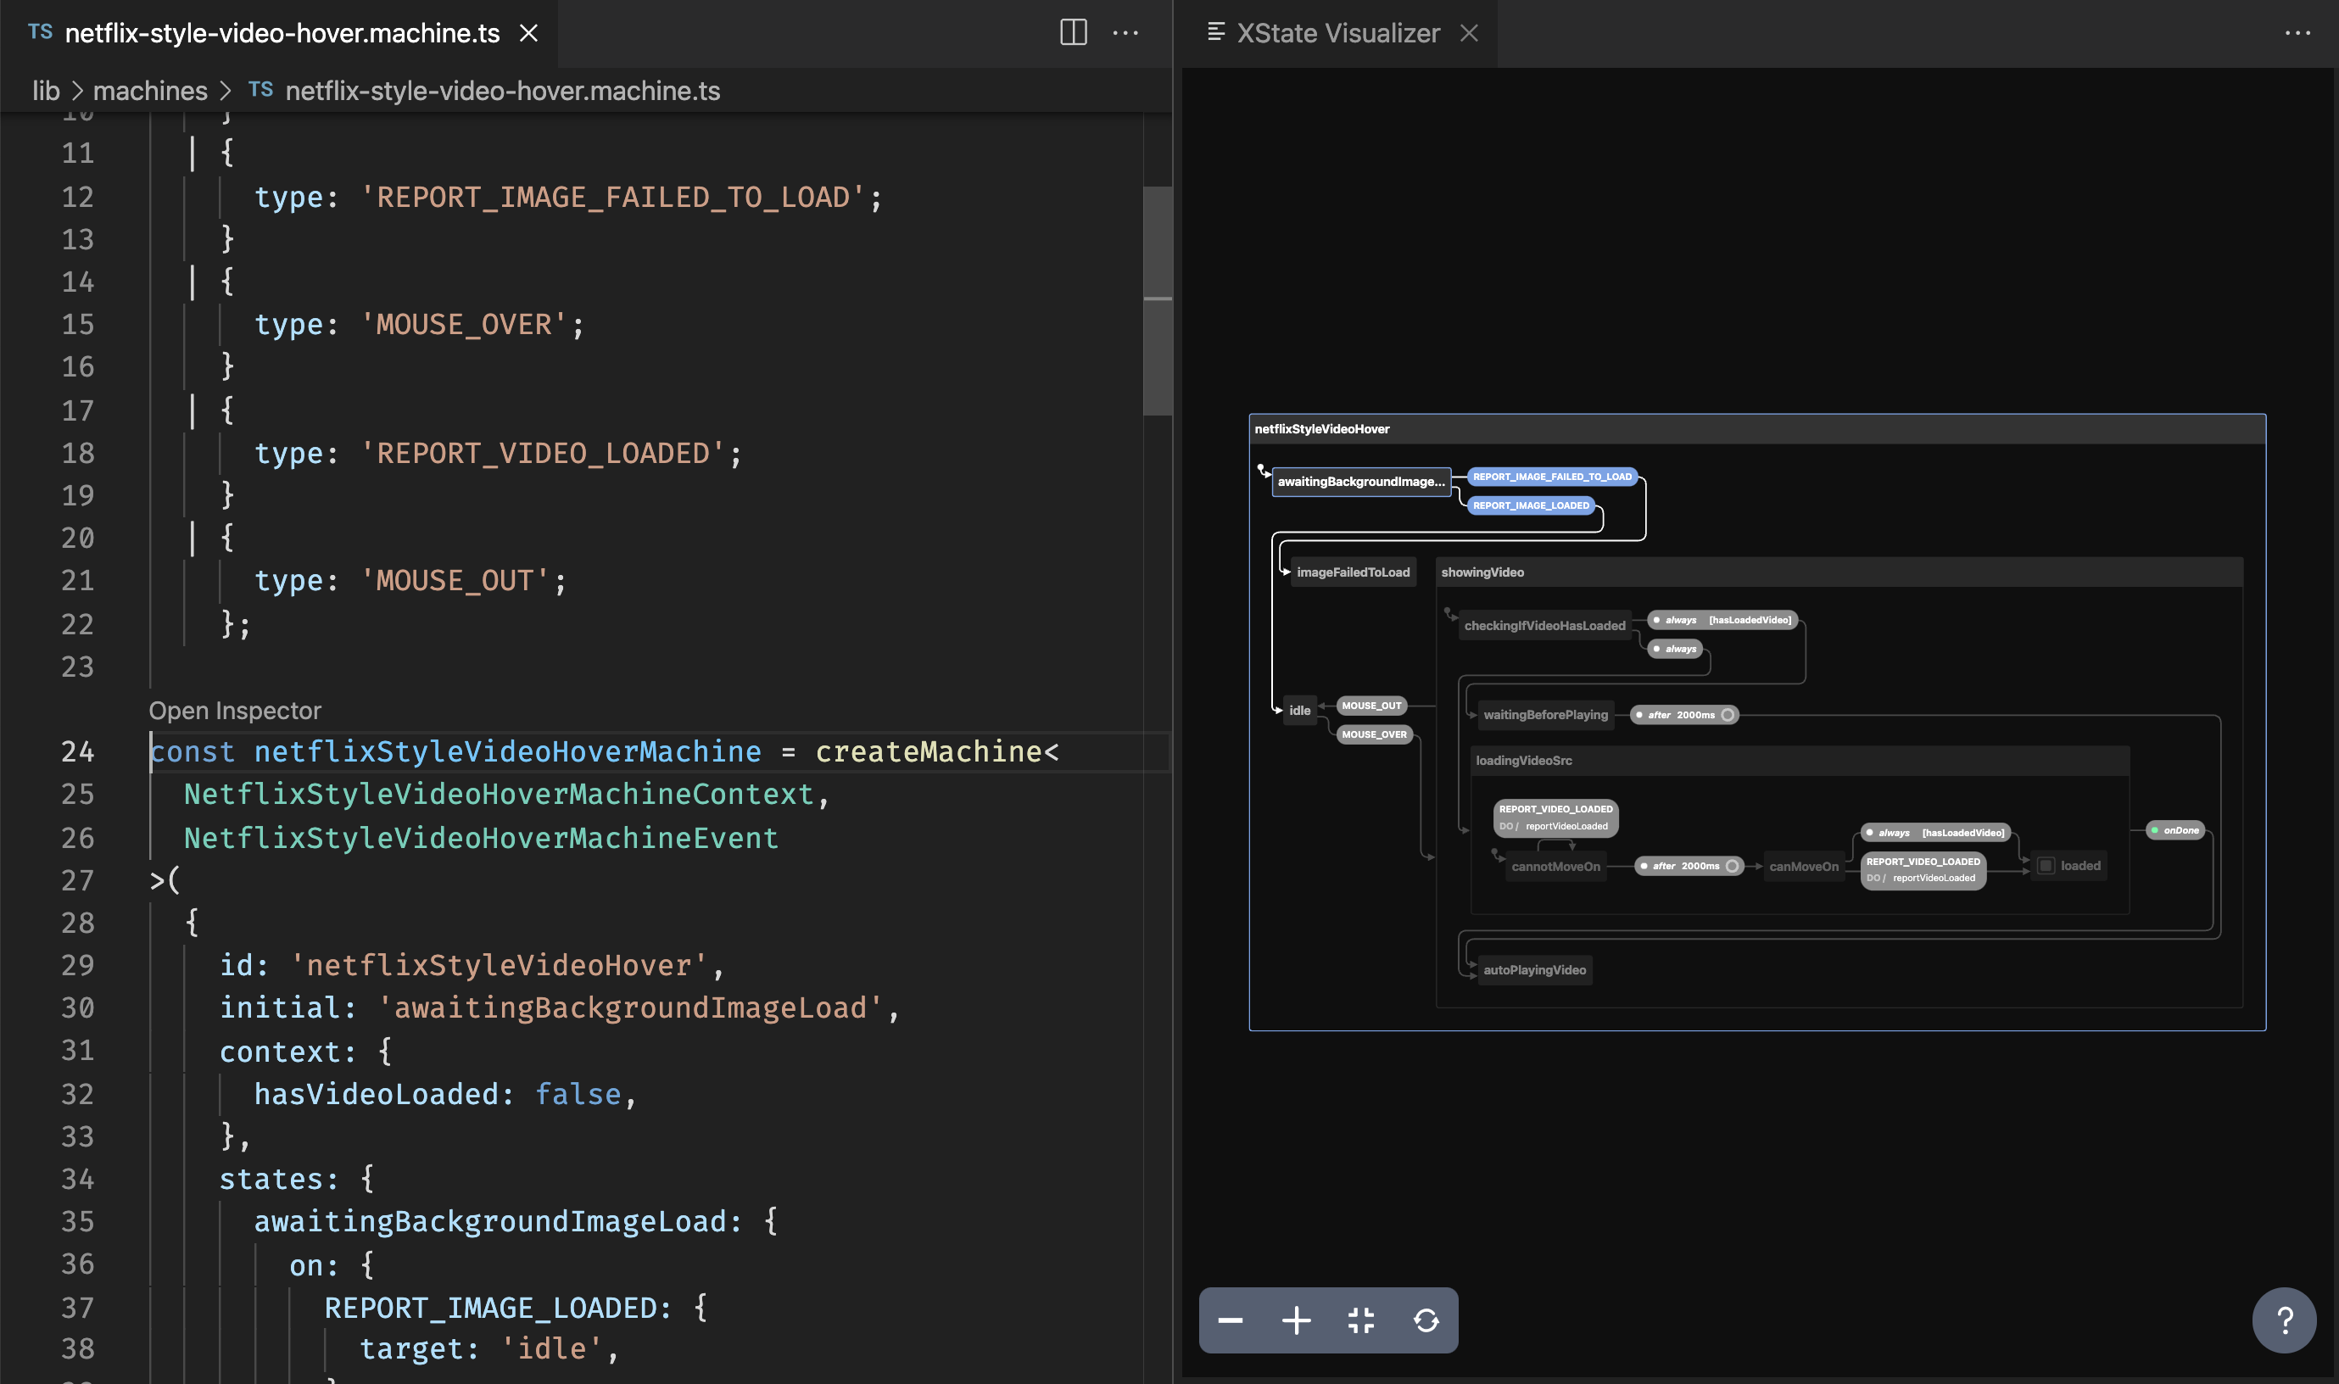
Task: Click the REPORT_IMAGE_FAILED_TO_LOAD event in diagram
Action: [x=1552, y=477]
